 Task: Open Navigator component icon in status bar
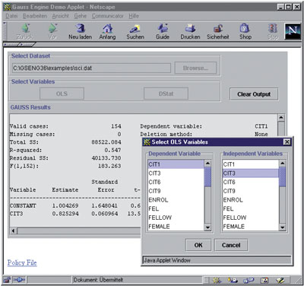217,280
